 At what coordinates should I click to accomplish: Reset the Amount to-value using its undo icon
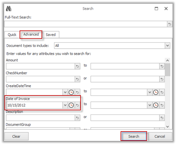pos(162,66)
